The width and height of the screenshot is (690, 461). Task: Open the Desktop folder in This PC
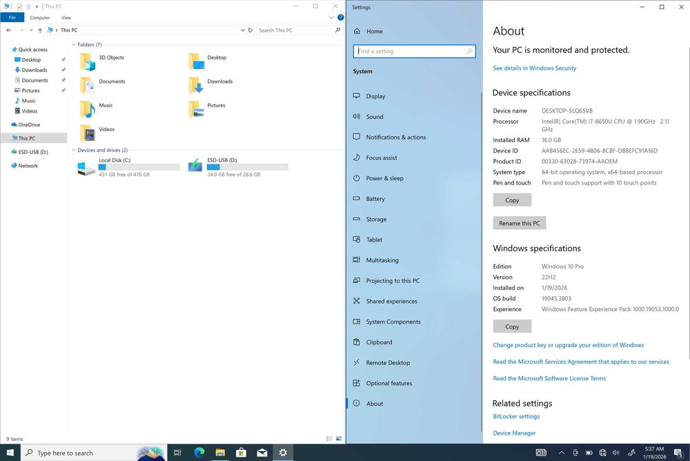point(207,61)
